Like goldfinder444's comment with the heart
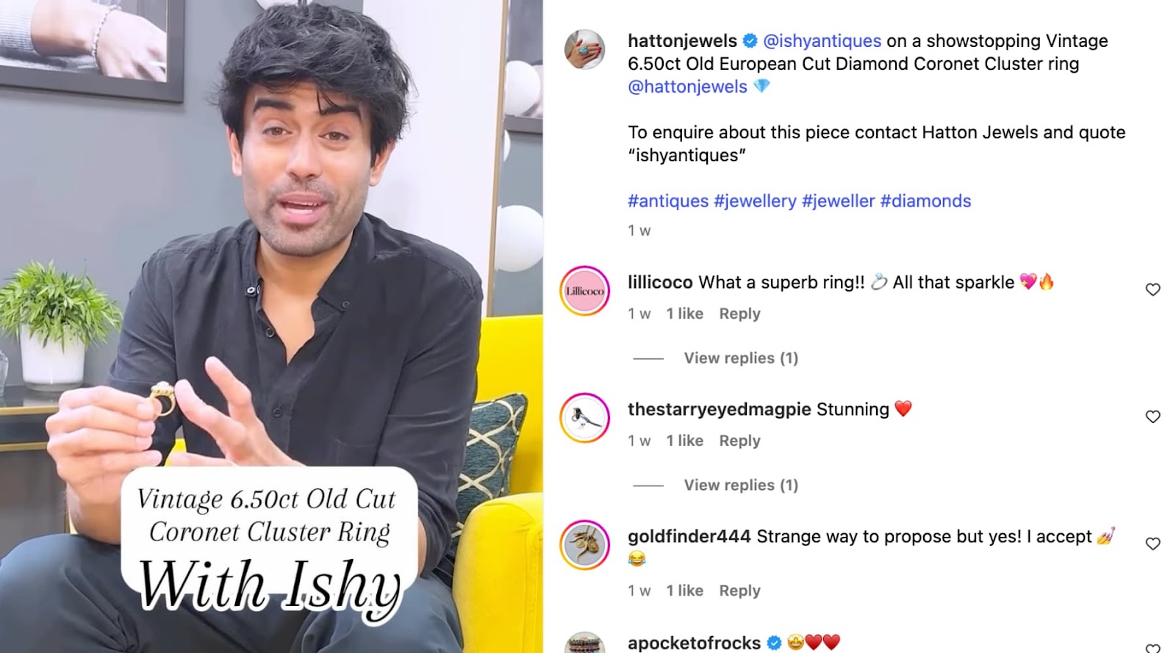Viewport: 1176px width, 653px height. [x=1152, y=544]
